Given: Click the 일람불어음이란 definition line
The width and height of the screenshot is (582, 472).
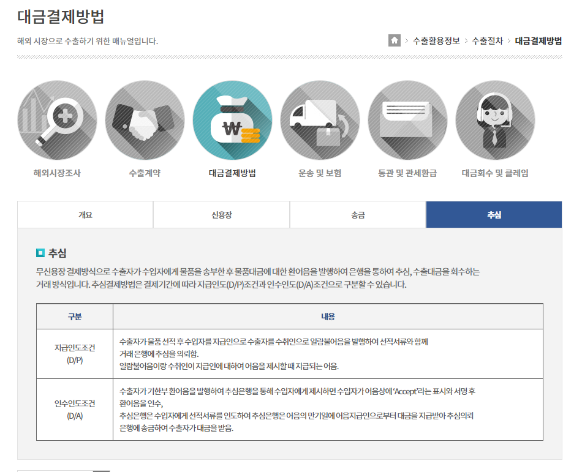Looking at the screenshot, I should 229,366.
